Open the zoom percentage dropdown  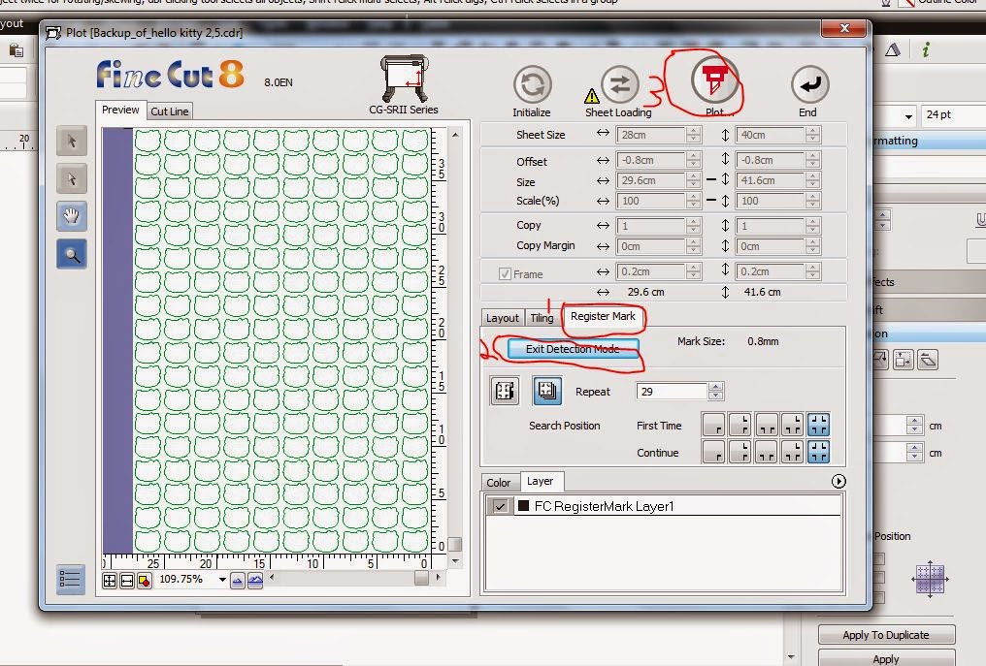point(222,580)
